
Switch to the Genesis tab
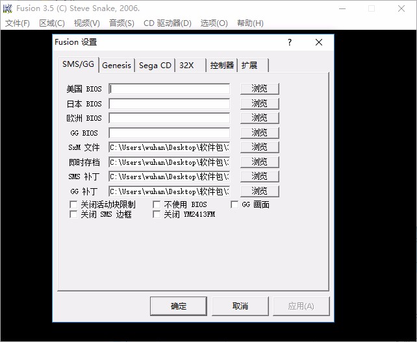(116, 66)
